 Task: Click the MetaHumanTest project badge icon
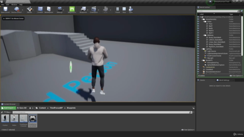(x=210, y=2)
